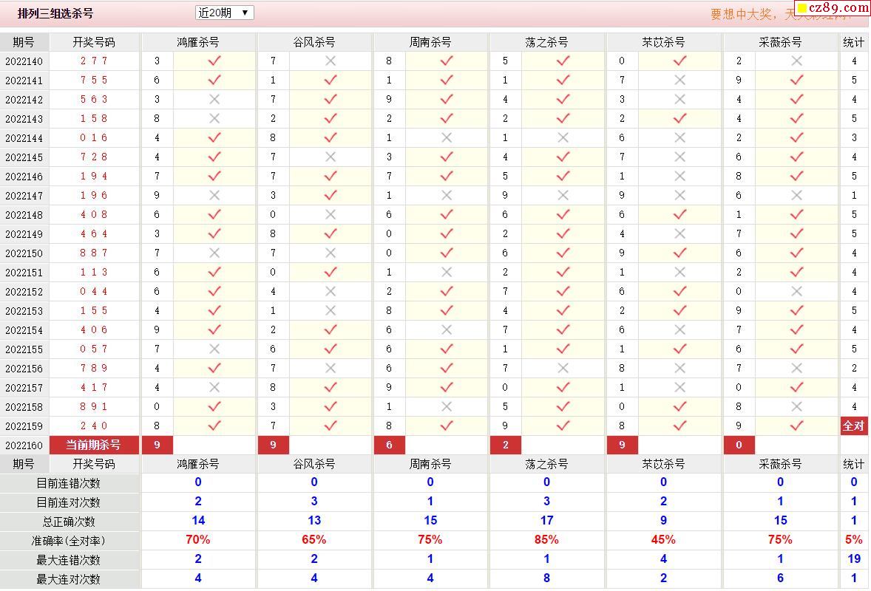Click total correct count 17 for 荡之杀号

pyautogui.click(x=546, y=521)
